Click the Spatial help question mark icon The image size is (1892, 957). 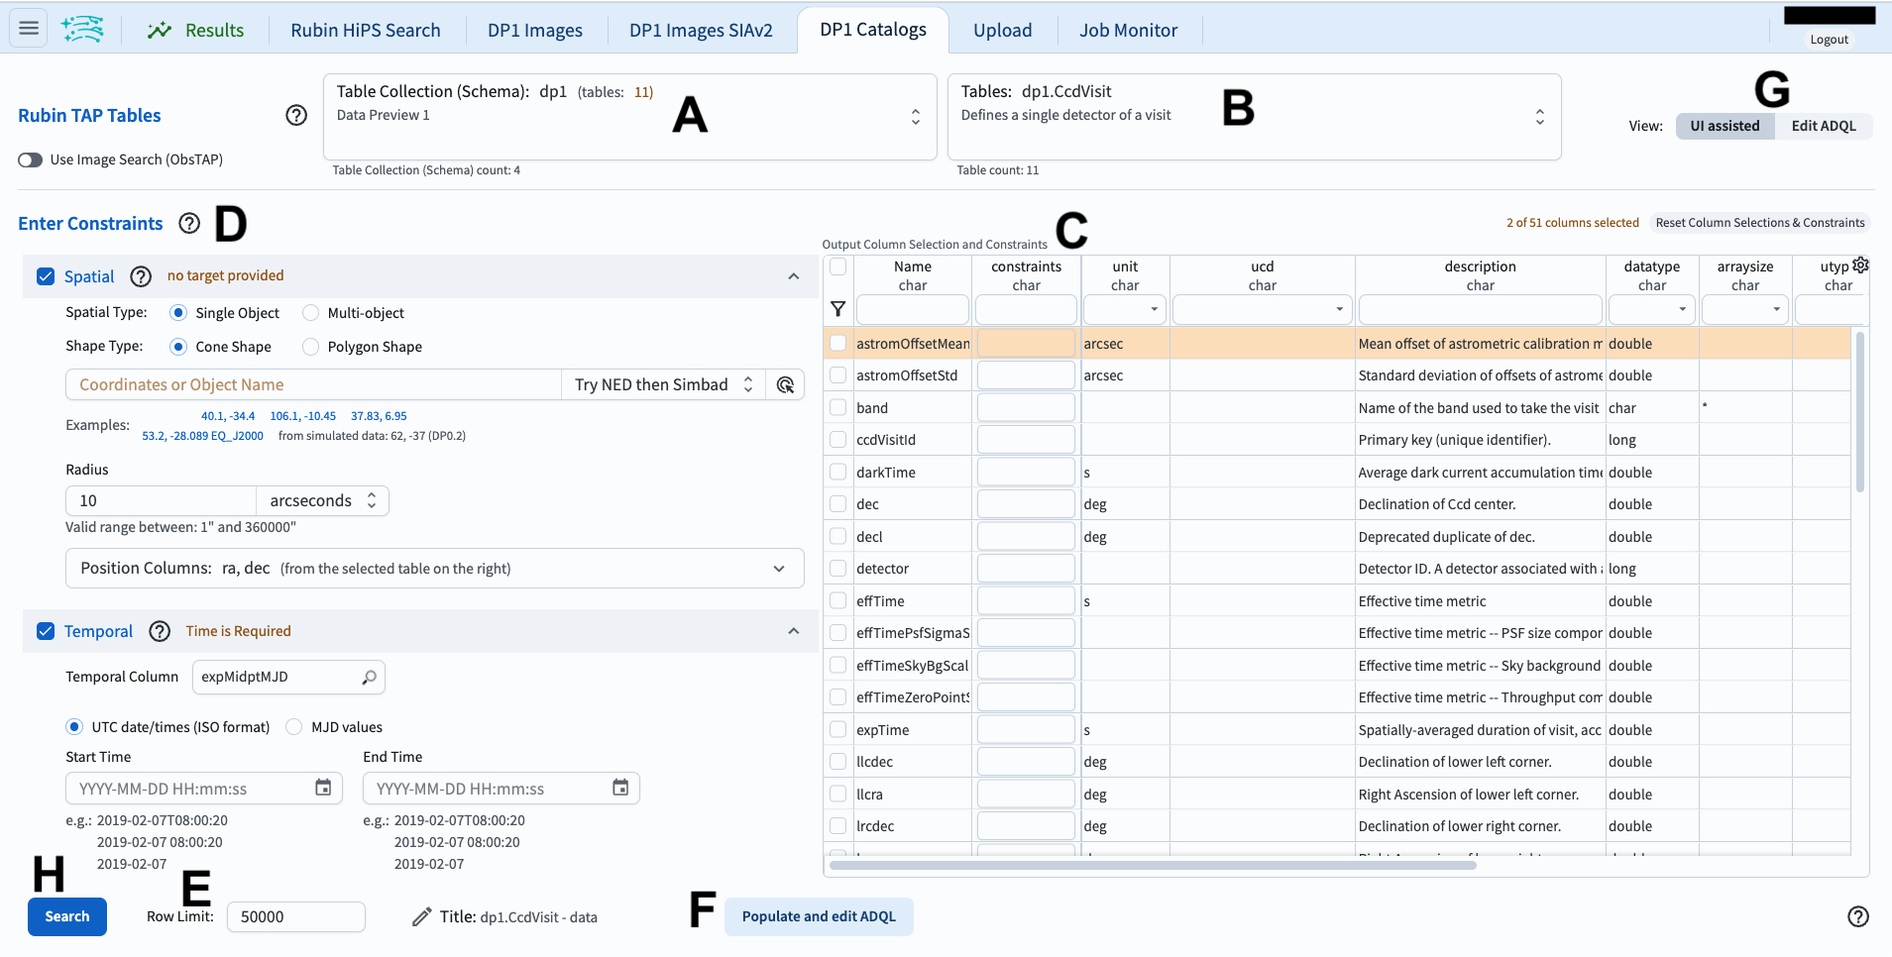pos(140,276)
